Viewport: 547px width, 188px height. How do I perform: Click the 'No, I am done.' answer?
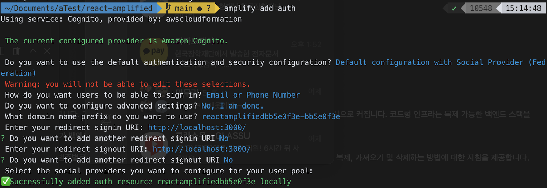[x=232, y=106]
